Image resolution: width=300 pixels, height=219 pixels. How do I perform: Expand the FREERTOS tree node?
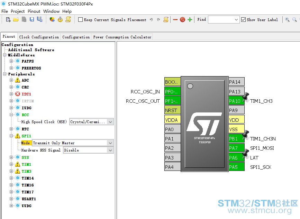click(11, 68)
